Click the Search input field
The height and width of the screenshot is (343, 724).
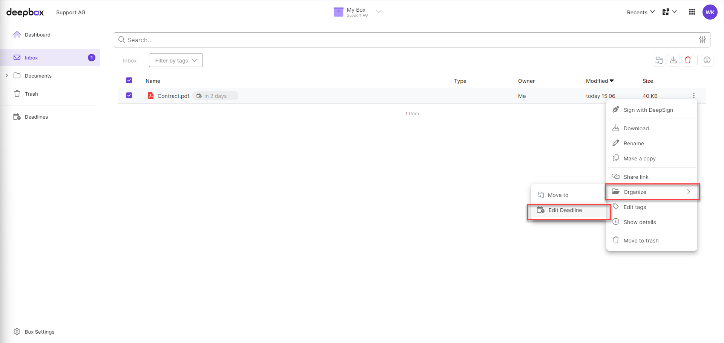pos(302,40)
